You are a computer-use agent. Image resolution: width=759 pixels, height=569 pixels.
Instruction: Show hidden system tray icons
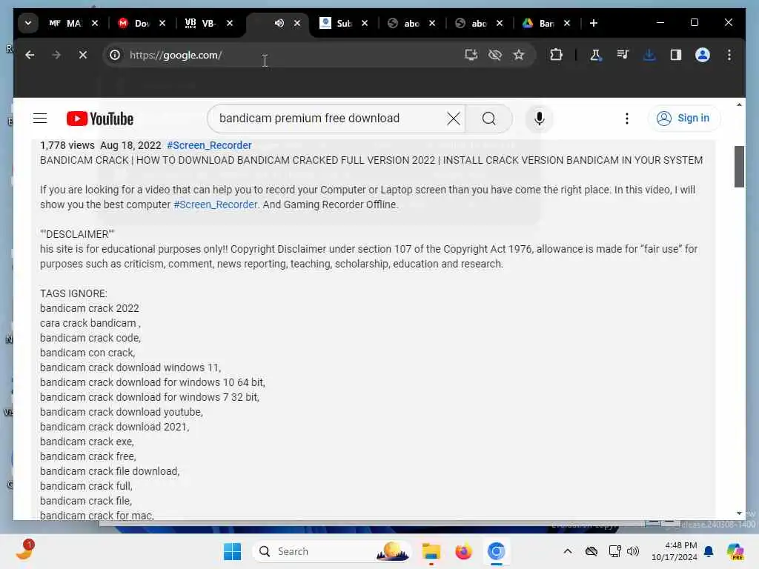point(568,551)
